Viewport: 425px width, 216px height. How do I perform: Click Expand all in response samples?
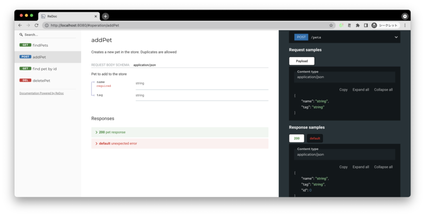click(x=361, y=167)
